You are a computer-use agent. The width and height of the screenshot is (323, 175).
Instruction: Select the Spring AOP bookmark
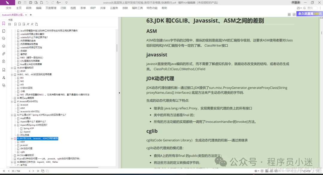pyautogui.click(x=29, y=128)
